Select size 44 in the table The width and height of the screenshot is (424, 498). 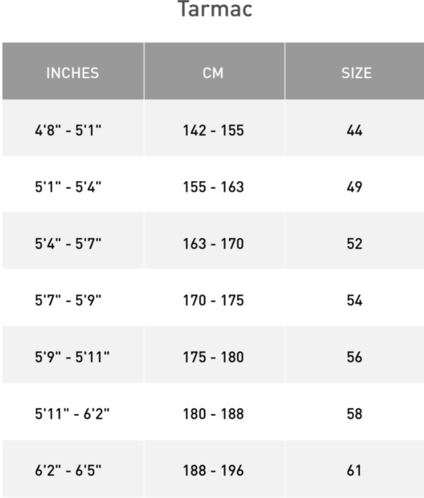pos(355,130)
